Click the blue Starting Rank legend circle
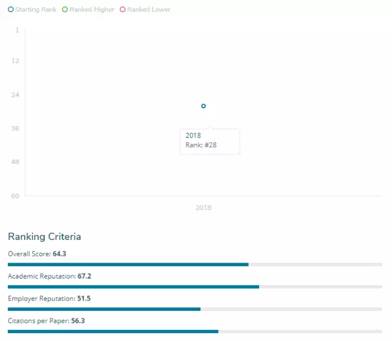 click(11, 10)
